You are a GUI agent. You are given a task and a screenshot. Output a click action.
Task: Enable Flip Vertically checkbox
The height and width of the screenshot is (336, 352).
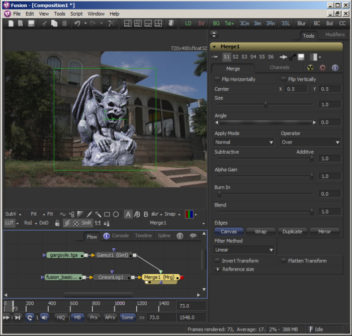(284, 79)
